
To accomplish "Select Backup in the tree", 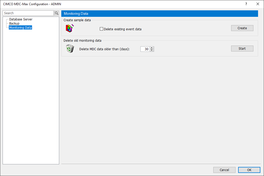I will point(14,24).
